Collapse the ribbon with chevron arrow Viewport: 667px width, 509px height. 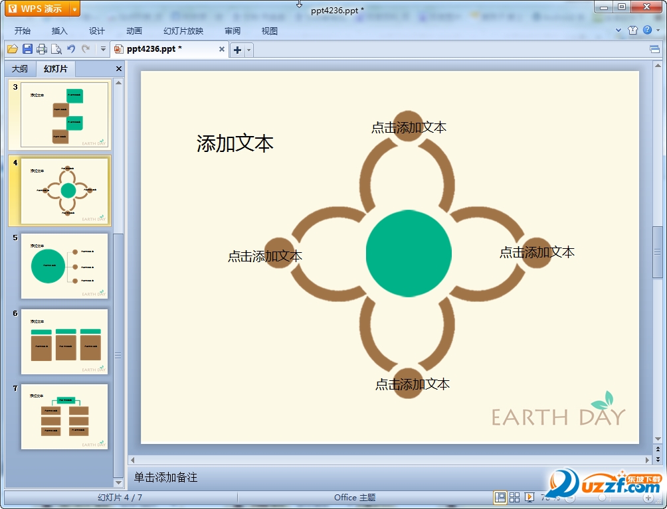pos(619,31)
